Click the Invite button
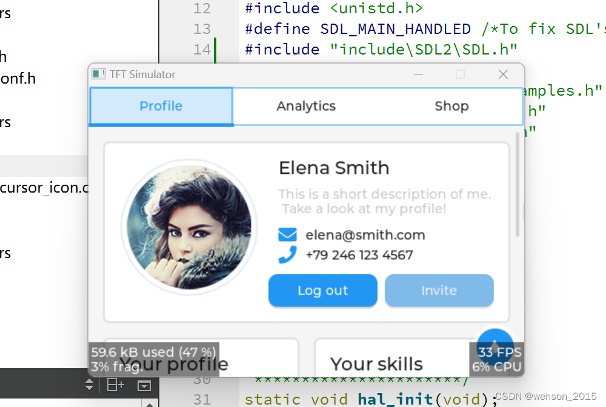This screenshot has height=407, width=606. tap(439, 290)
